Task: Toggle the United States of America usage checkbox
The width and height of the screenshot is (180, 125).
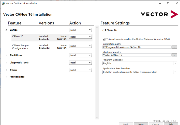Action: [104, 39]
